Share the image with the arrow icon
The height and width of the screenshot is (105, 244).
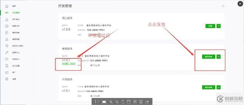[x=147, y=102]
